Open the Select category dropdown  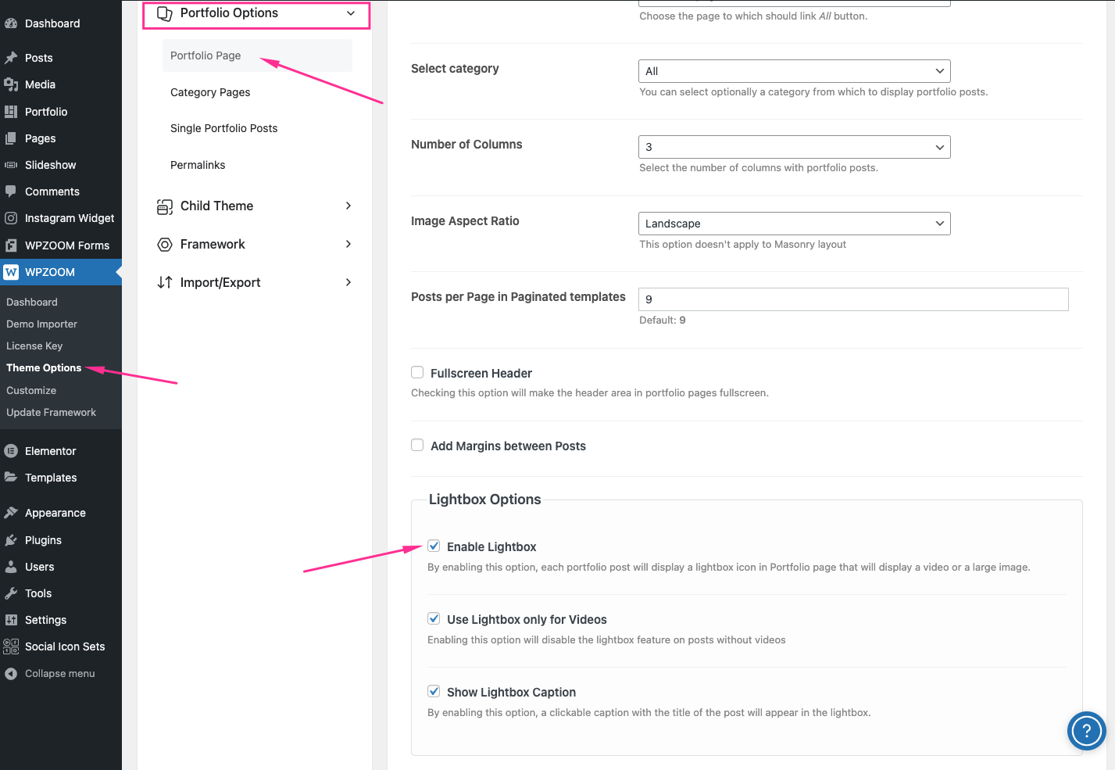coord(794,71)
